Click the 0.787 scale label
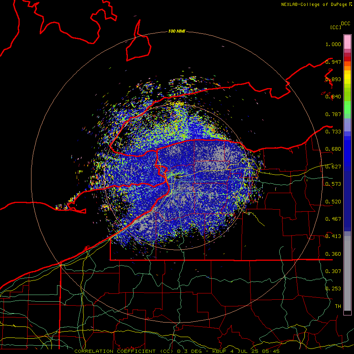 click(x=333, y=114)
